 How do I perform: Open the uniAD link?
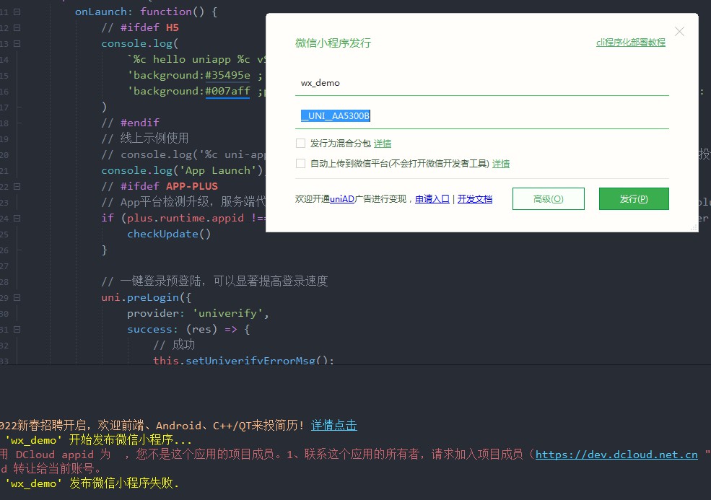coord(342,199)
